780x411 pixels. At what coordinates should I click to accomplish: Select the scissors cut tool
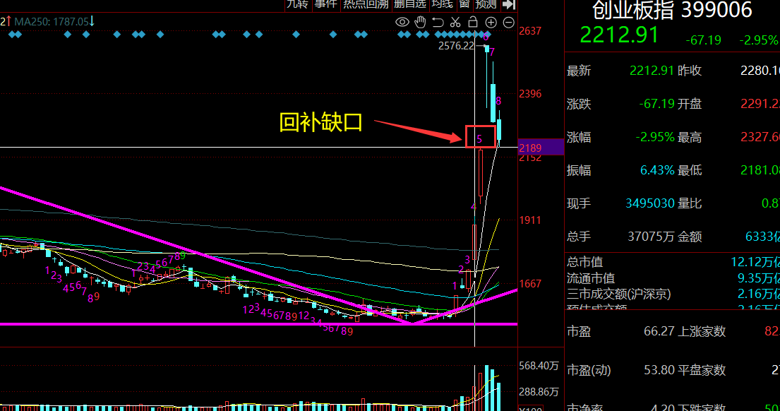(x=455, y=22)
